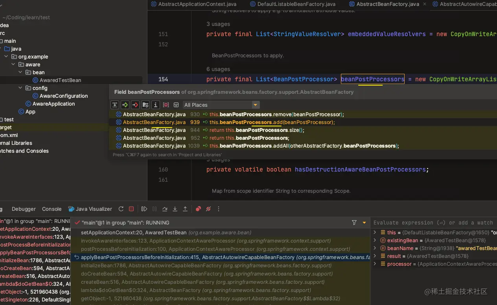Click the beanPostProcessors field name in editor
497x305 pixels.
pyautogui.click(x=372, y=79)
